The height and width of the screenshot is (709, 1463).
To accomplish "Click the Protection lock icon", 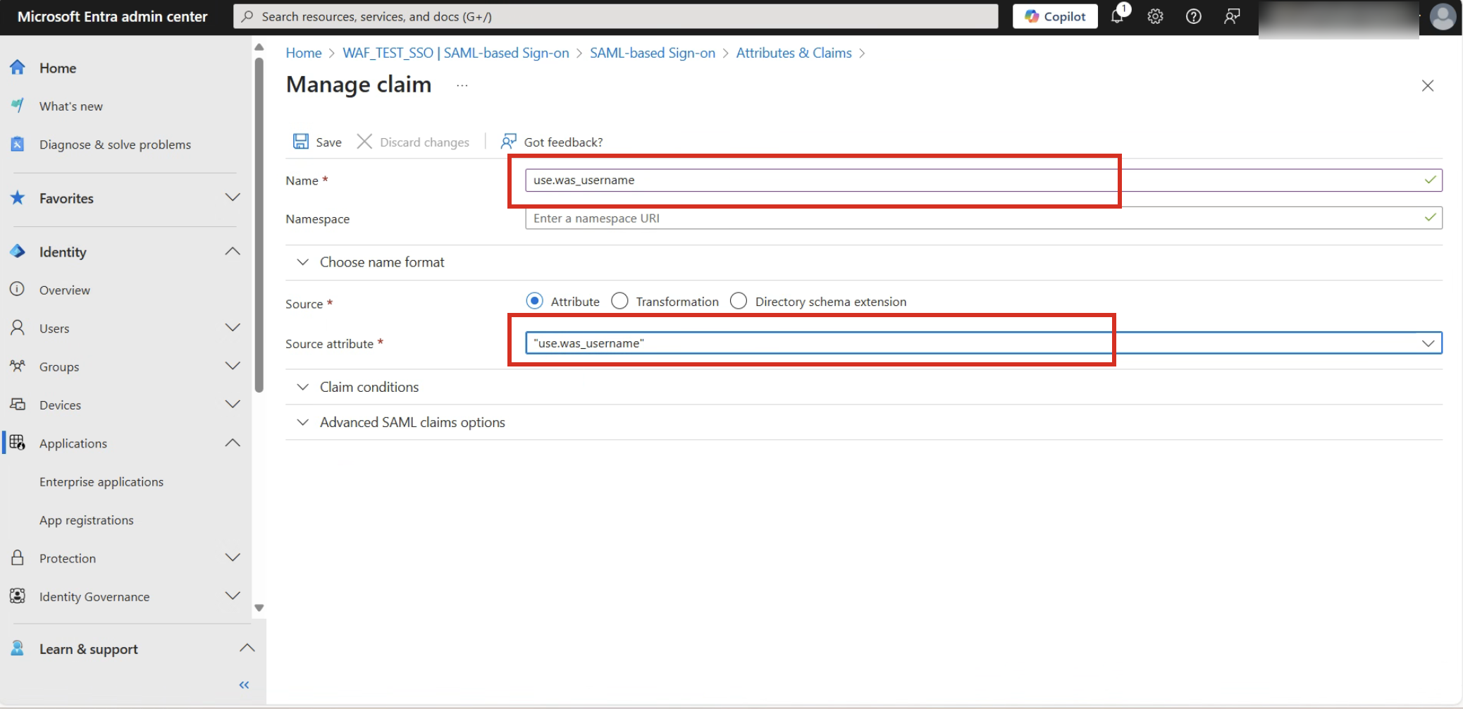I will [18, 558].
